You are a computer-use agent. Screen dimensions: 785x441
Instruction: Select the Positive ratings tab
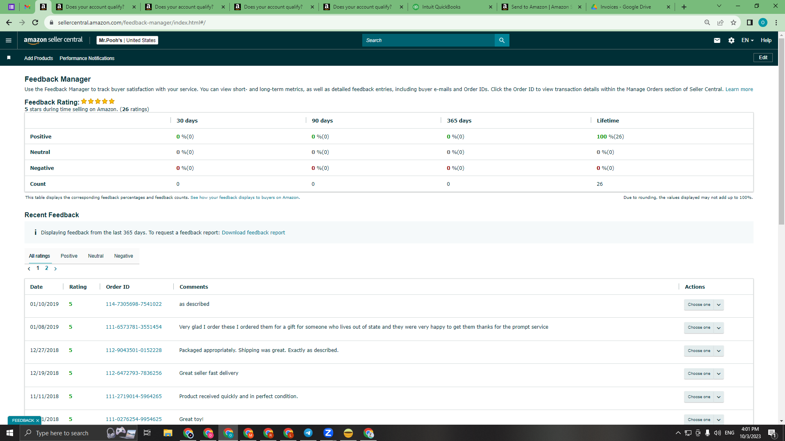(69, 256)
